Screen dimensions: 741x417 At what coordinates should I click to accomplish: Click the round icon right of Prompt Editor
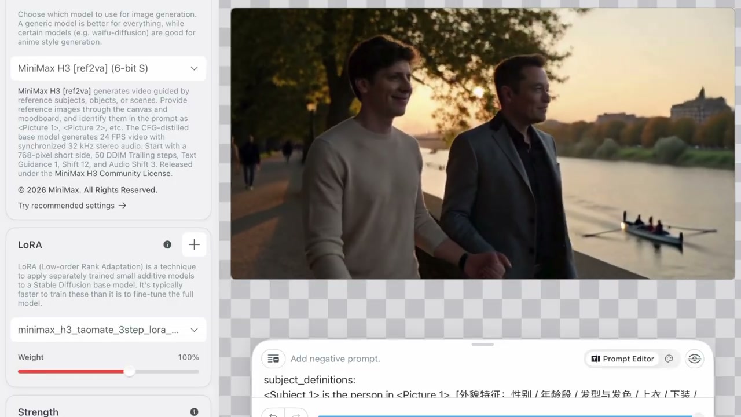pyautogui.click(x=695, y=359)
